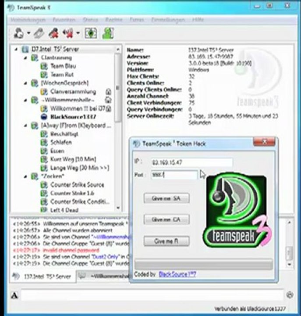Click the Counter Strike 1.6 channel icon
The image size is (301, 316).
pyautogui.click(x=44, y=193)
